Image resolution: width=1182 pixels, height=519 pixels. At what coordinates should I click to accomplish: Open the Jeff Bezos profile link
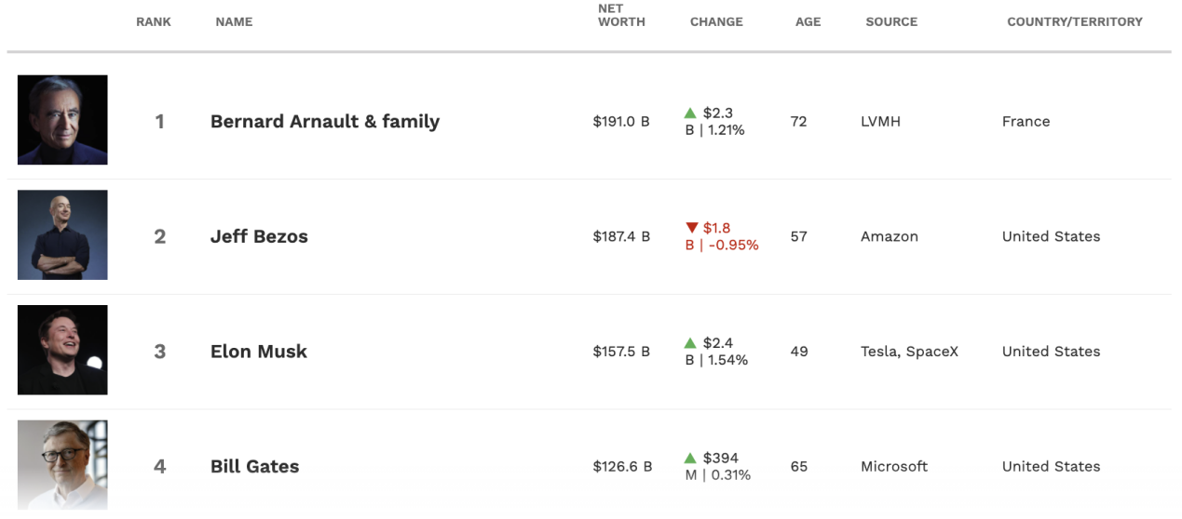(x=259, y=236)
